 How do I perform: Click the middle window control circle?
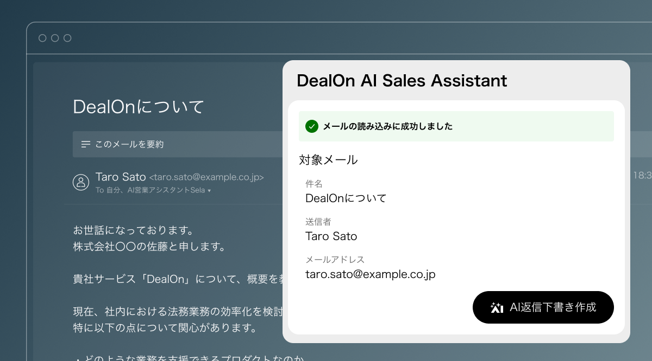click(55, 38)
